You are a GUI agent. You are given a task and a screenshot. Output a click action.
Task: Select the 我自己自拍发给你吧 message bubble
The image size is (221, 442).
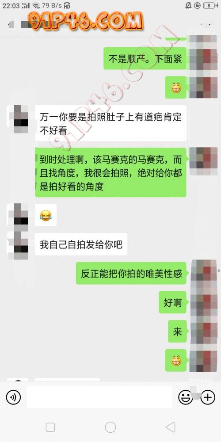81,244
